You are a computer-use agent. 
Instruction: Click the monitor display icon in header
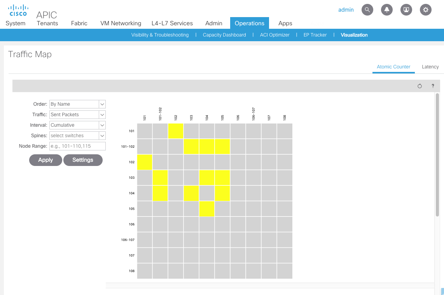coord(406,10)
